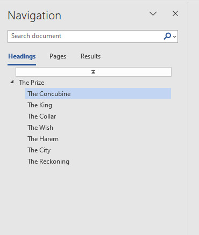
Task: Open The Wish heading
Action: [40, 128]
